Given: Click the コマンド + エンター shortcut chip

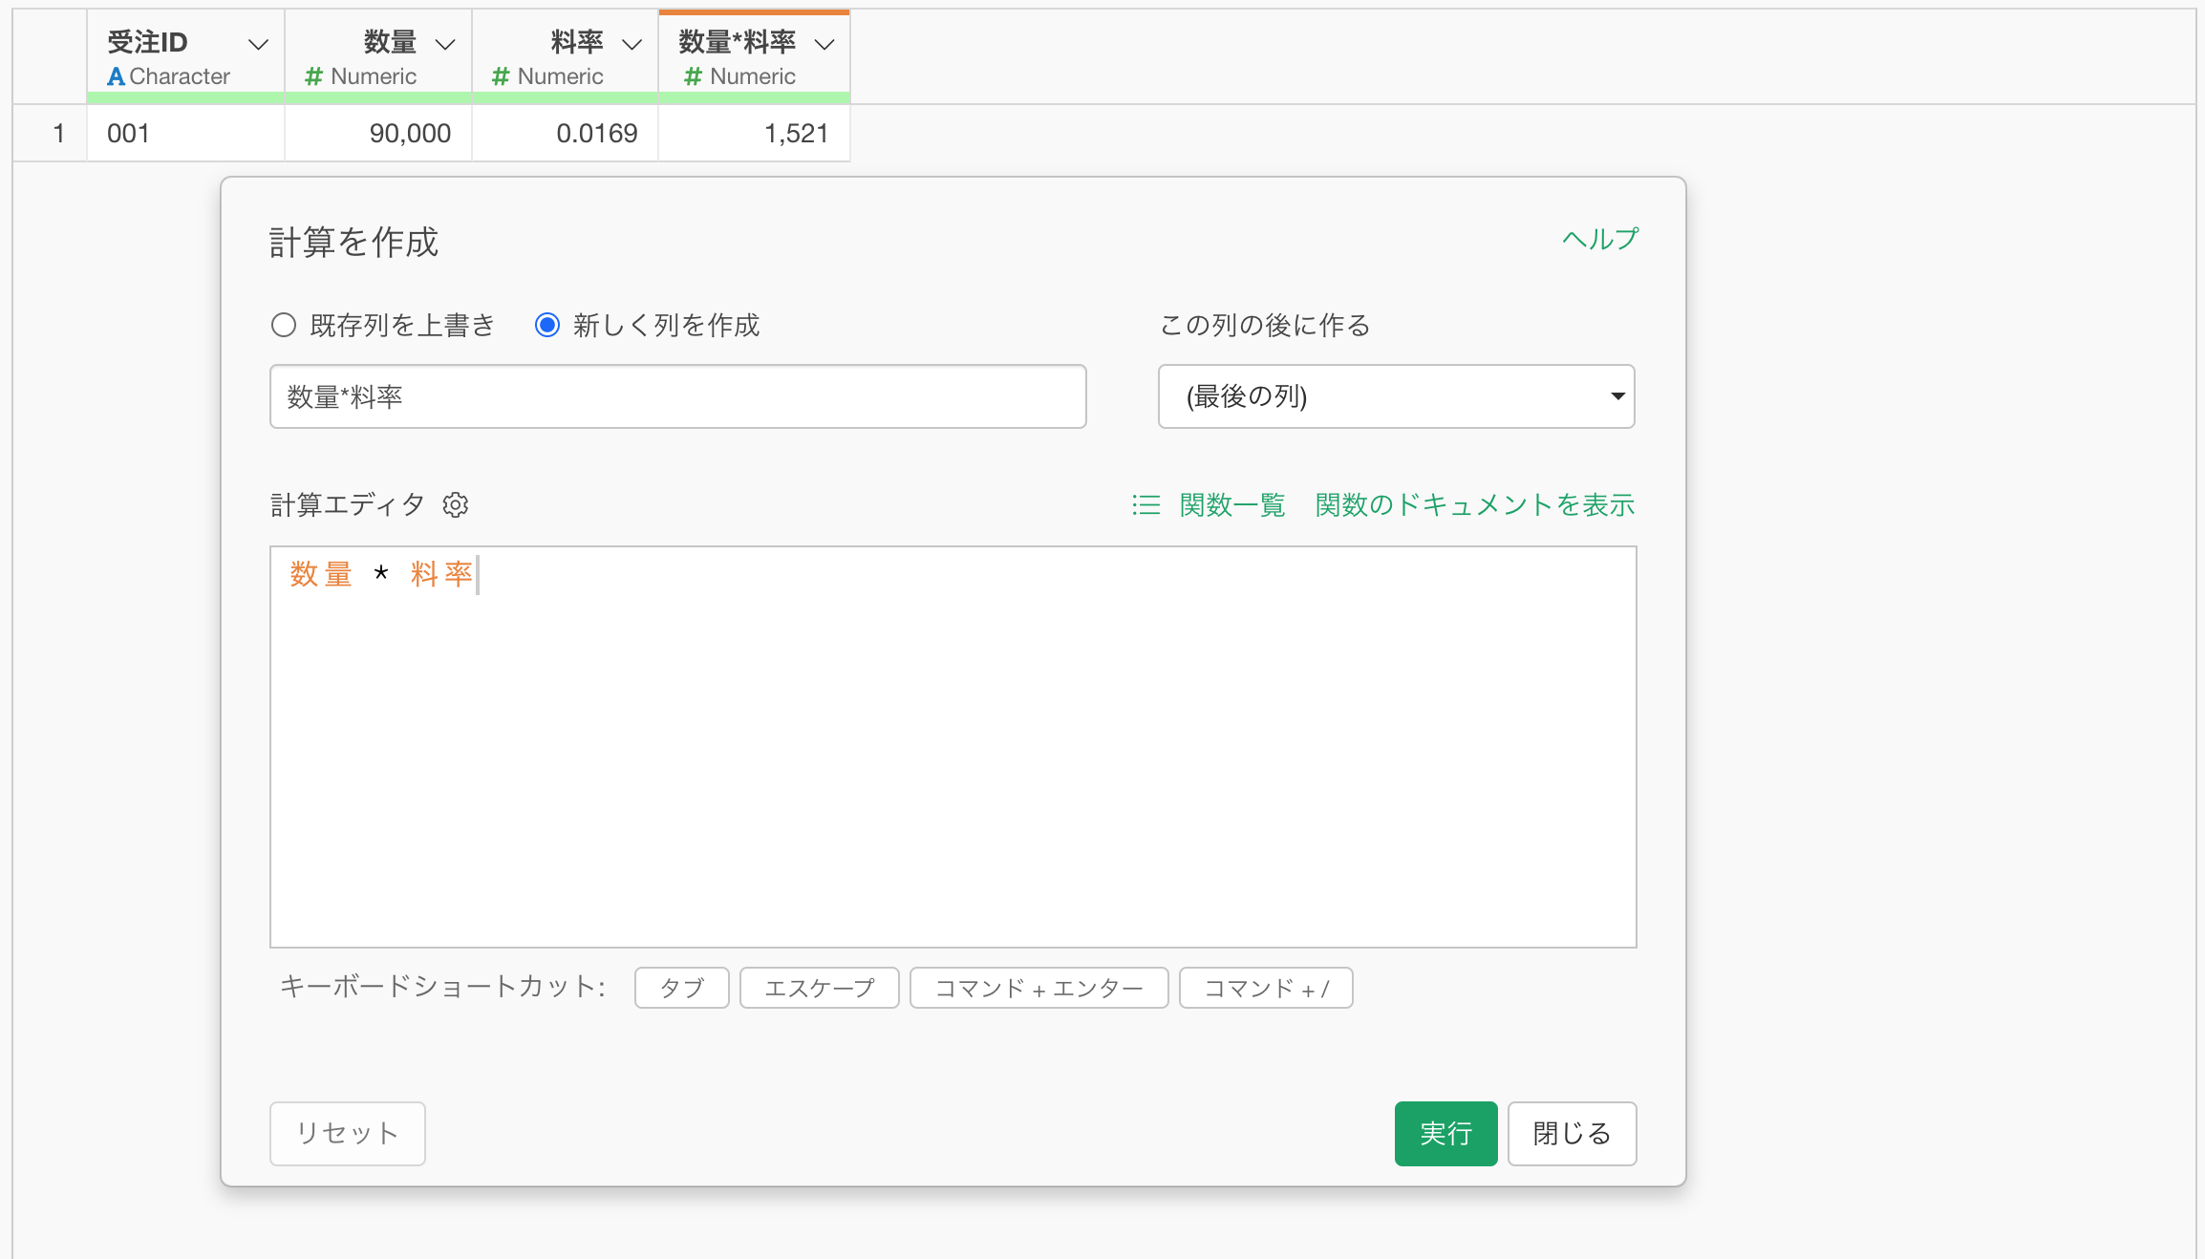Looking at the screenshot, I should 1038,988.
